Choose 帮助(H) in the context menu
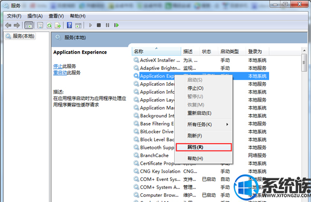The height and width of the screenshot is (202, 311). (x=204, y=159)
